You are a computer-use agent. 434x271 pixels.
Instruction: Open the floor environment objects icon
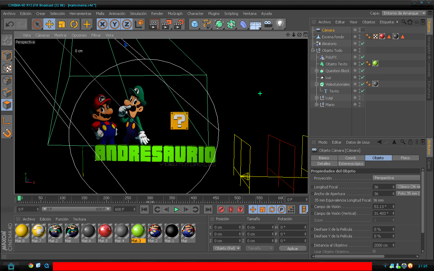(x=256, y=24)
